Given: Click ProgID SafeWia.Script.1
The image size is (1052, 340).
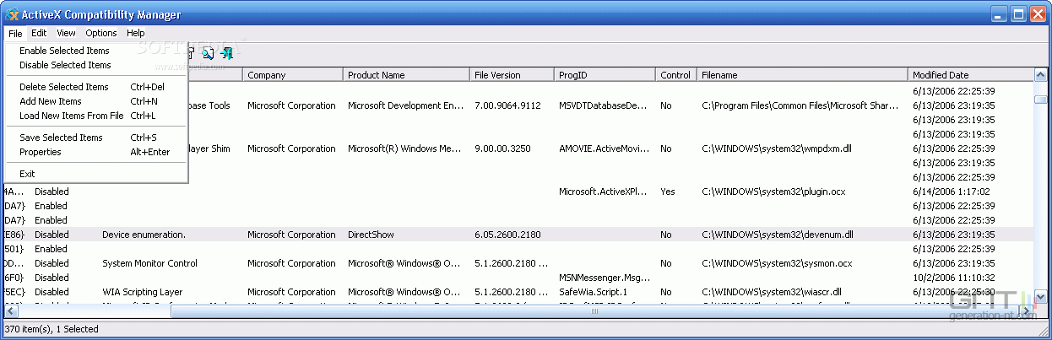Looking at the screenshot, I should 594,292.
